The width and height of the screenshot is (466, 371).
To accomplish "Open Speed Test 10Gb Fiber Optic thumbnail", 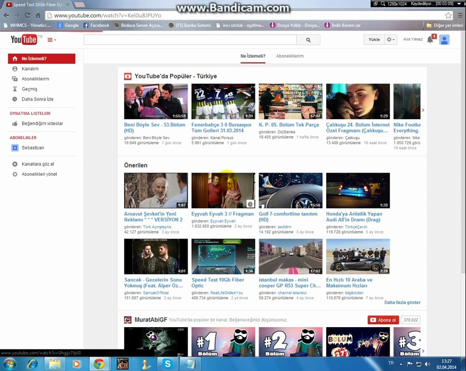I will point(223,256).
